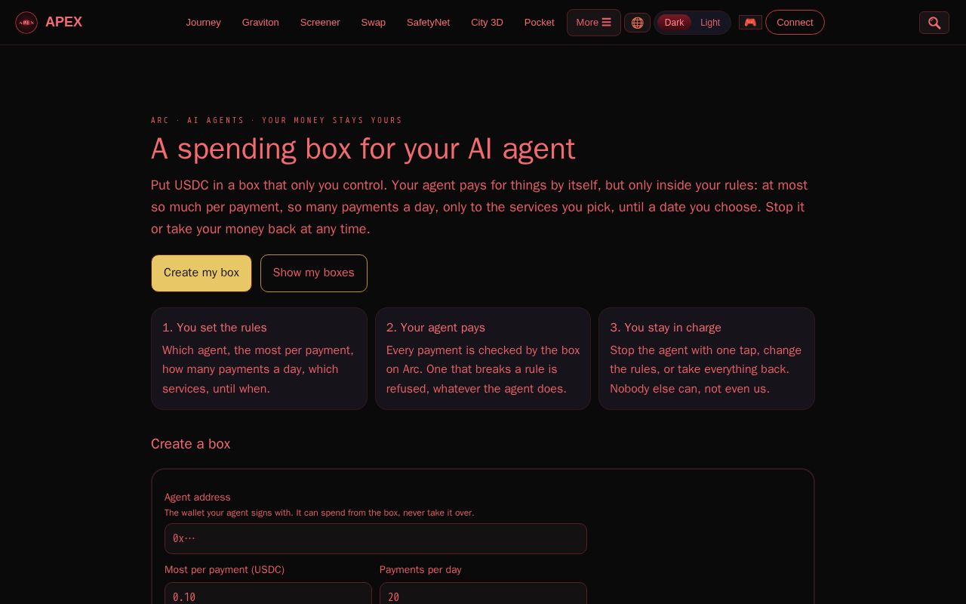Open SafetyNet from the navigation
Image resolution: width=966 pixels, height=604 pixels.
(x=428, y=23)
